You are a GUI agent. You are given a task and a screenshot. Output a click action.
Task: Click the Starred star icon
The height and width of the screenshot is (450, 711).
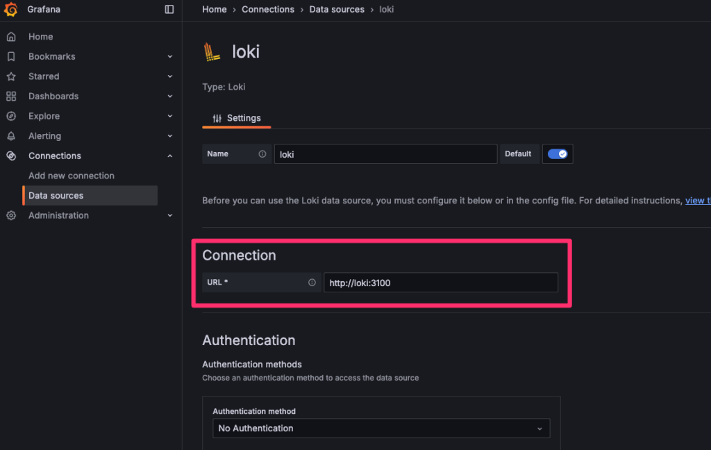click(11, 76)
